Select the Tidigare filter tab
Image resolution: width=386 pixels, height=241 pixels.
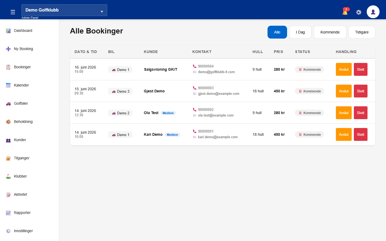click(x=362, y=32)
